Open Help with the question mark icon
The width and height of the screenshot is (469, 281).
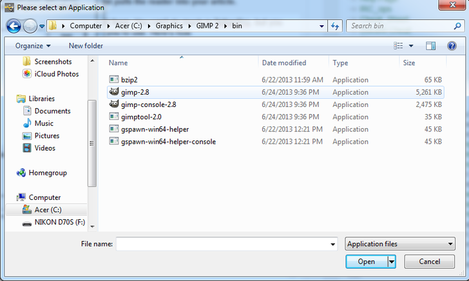tap(452, 46)
